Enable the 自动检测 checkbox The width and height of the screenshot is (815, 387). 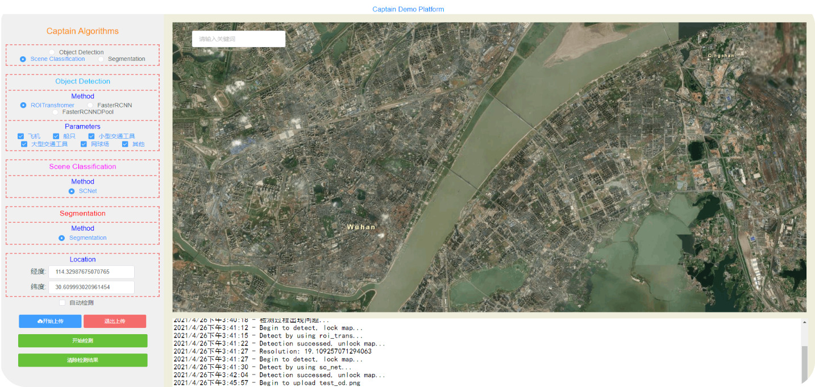tap(63, 303)
